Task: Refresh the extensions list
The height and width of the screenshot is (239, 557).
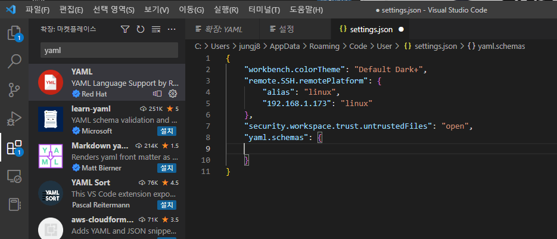Action: 141,30
